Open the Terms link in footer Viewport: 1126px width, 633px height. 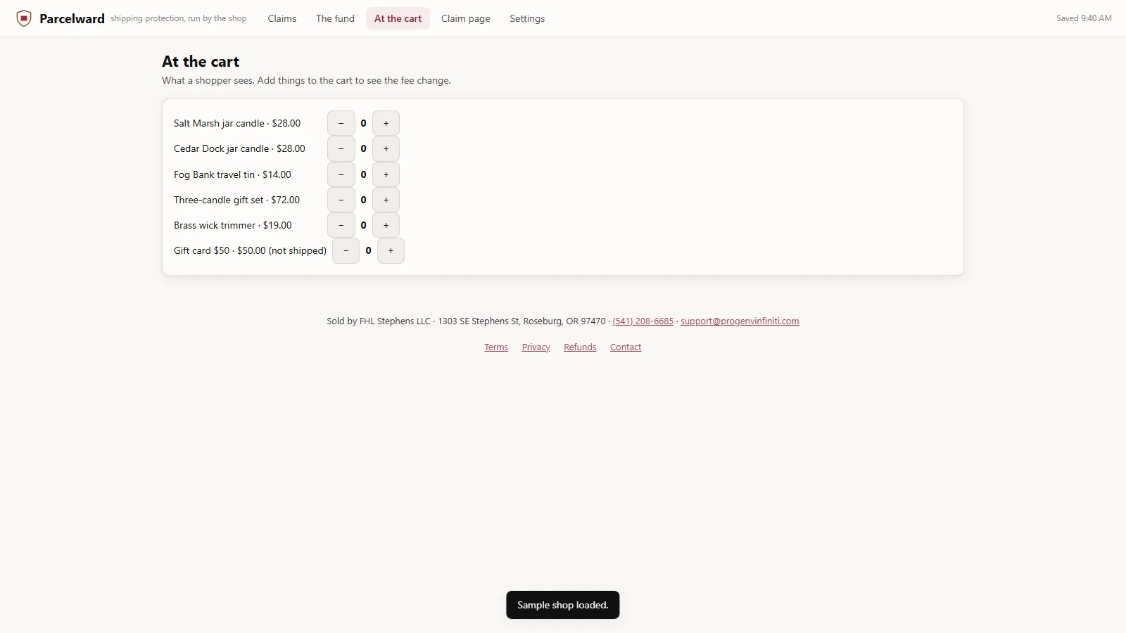click(x=496, y=347)
